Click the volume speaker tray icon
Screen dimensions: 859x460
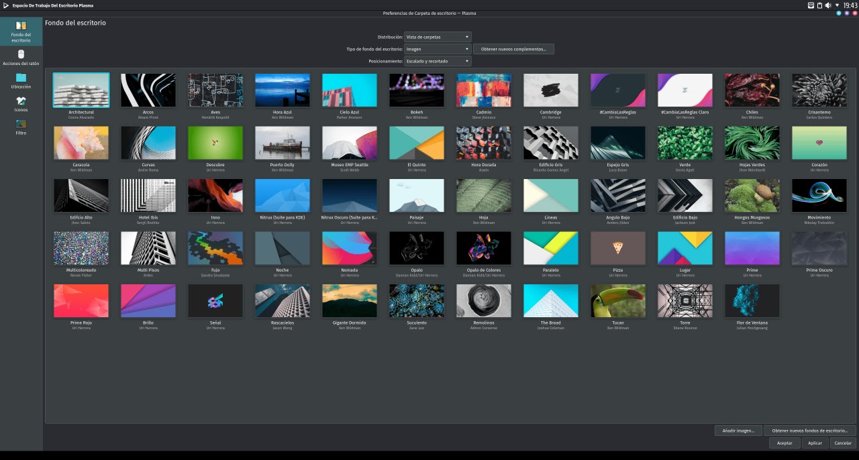pos(828,5)
